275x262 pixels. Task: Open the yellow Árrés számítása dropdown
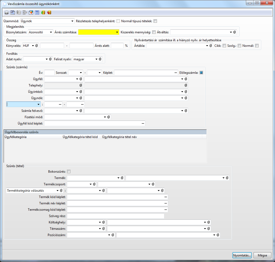click(117, 32)
